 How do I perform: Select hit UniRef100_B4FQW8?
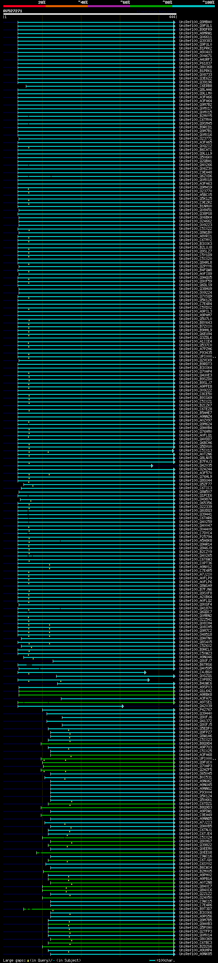pos(196,270)
